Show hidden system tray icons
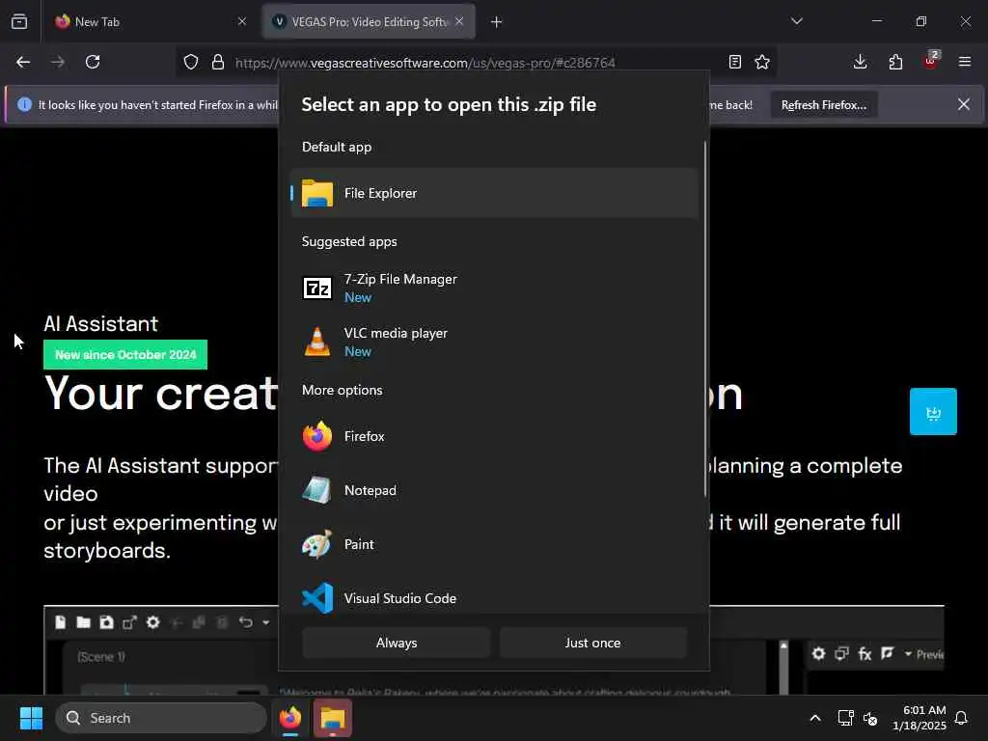The height and width of the screenshot is (741, 988). (x=814, y=718)
